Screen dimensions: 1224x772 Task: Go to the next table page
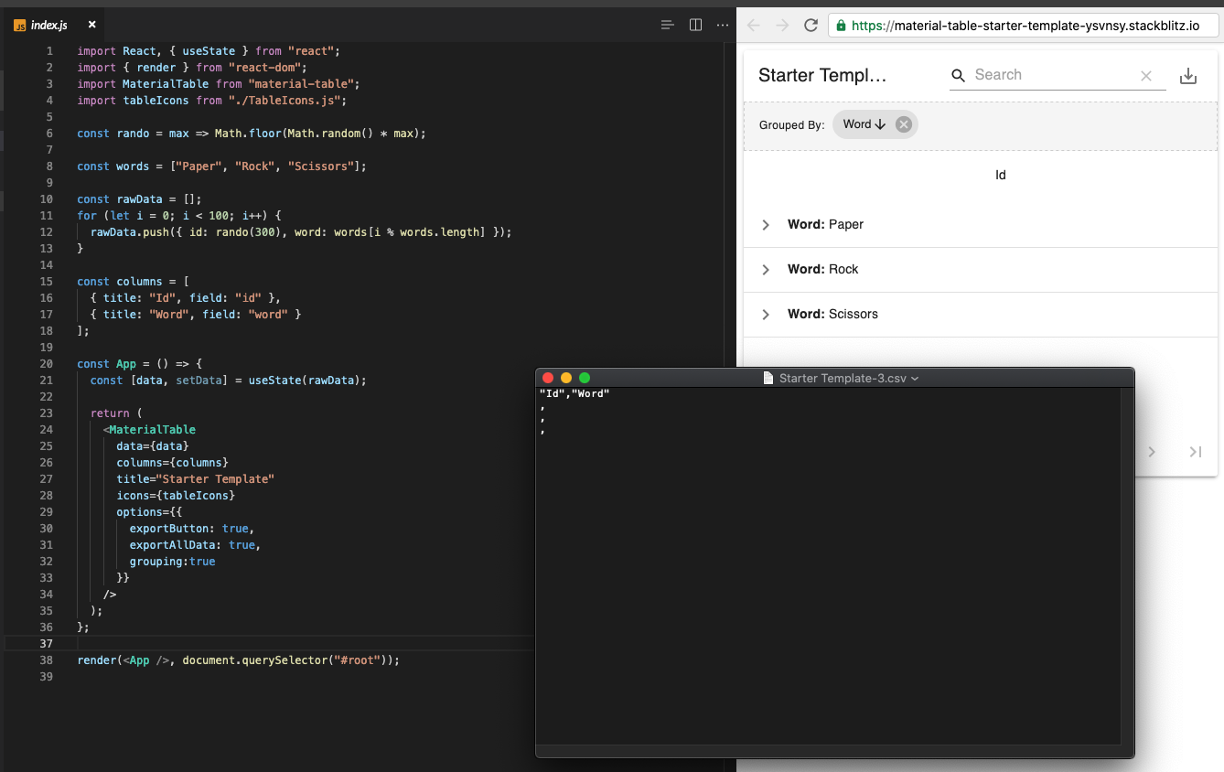[1152, 451]
